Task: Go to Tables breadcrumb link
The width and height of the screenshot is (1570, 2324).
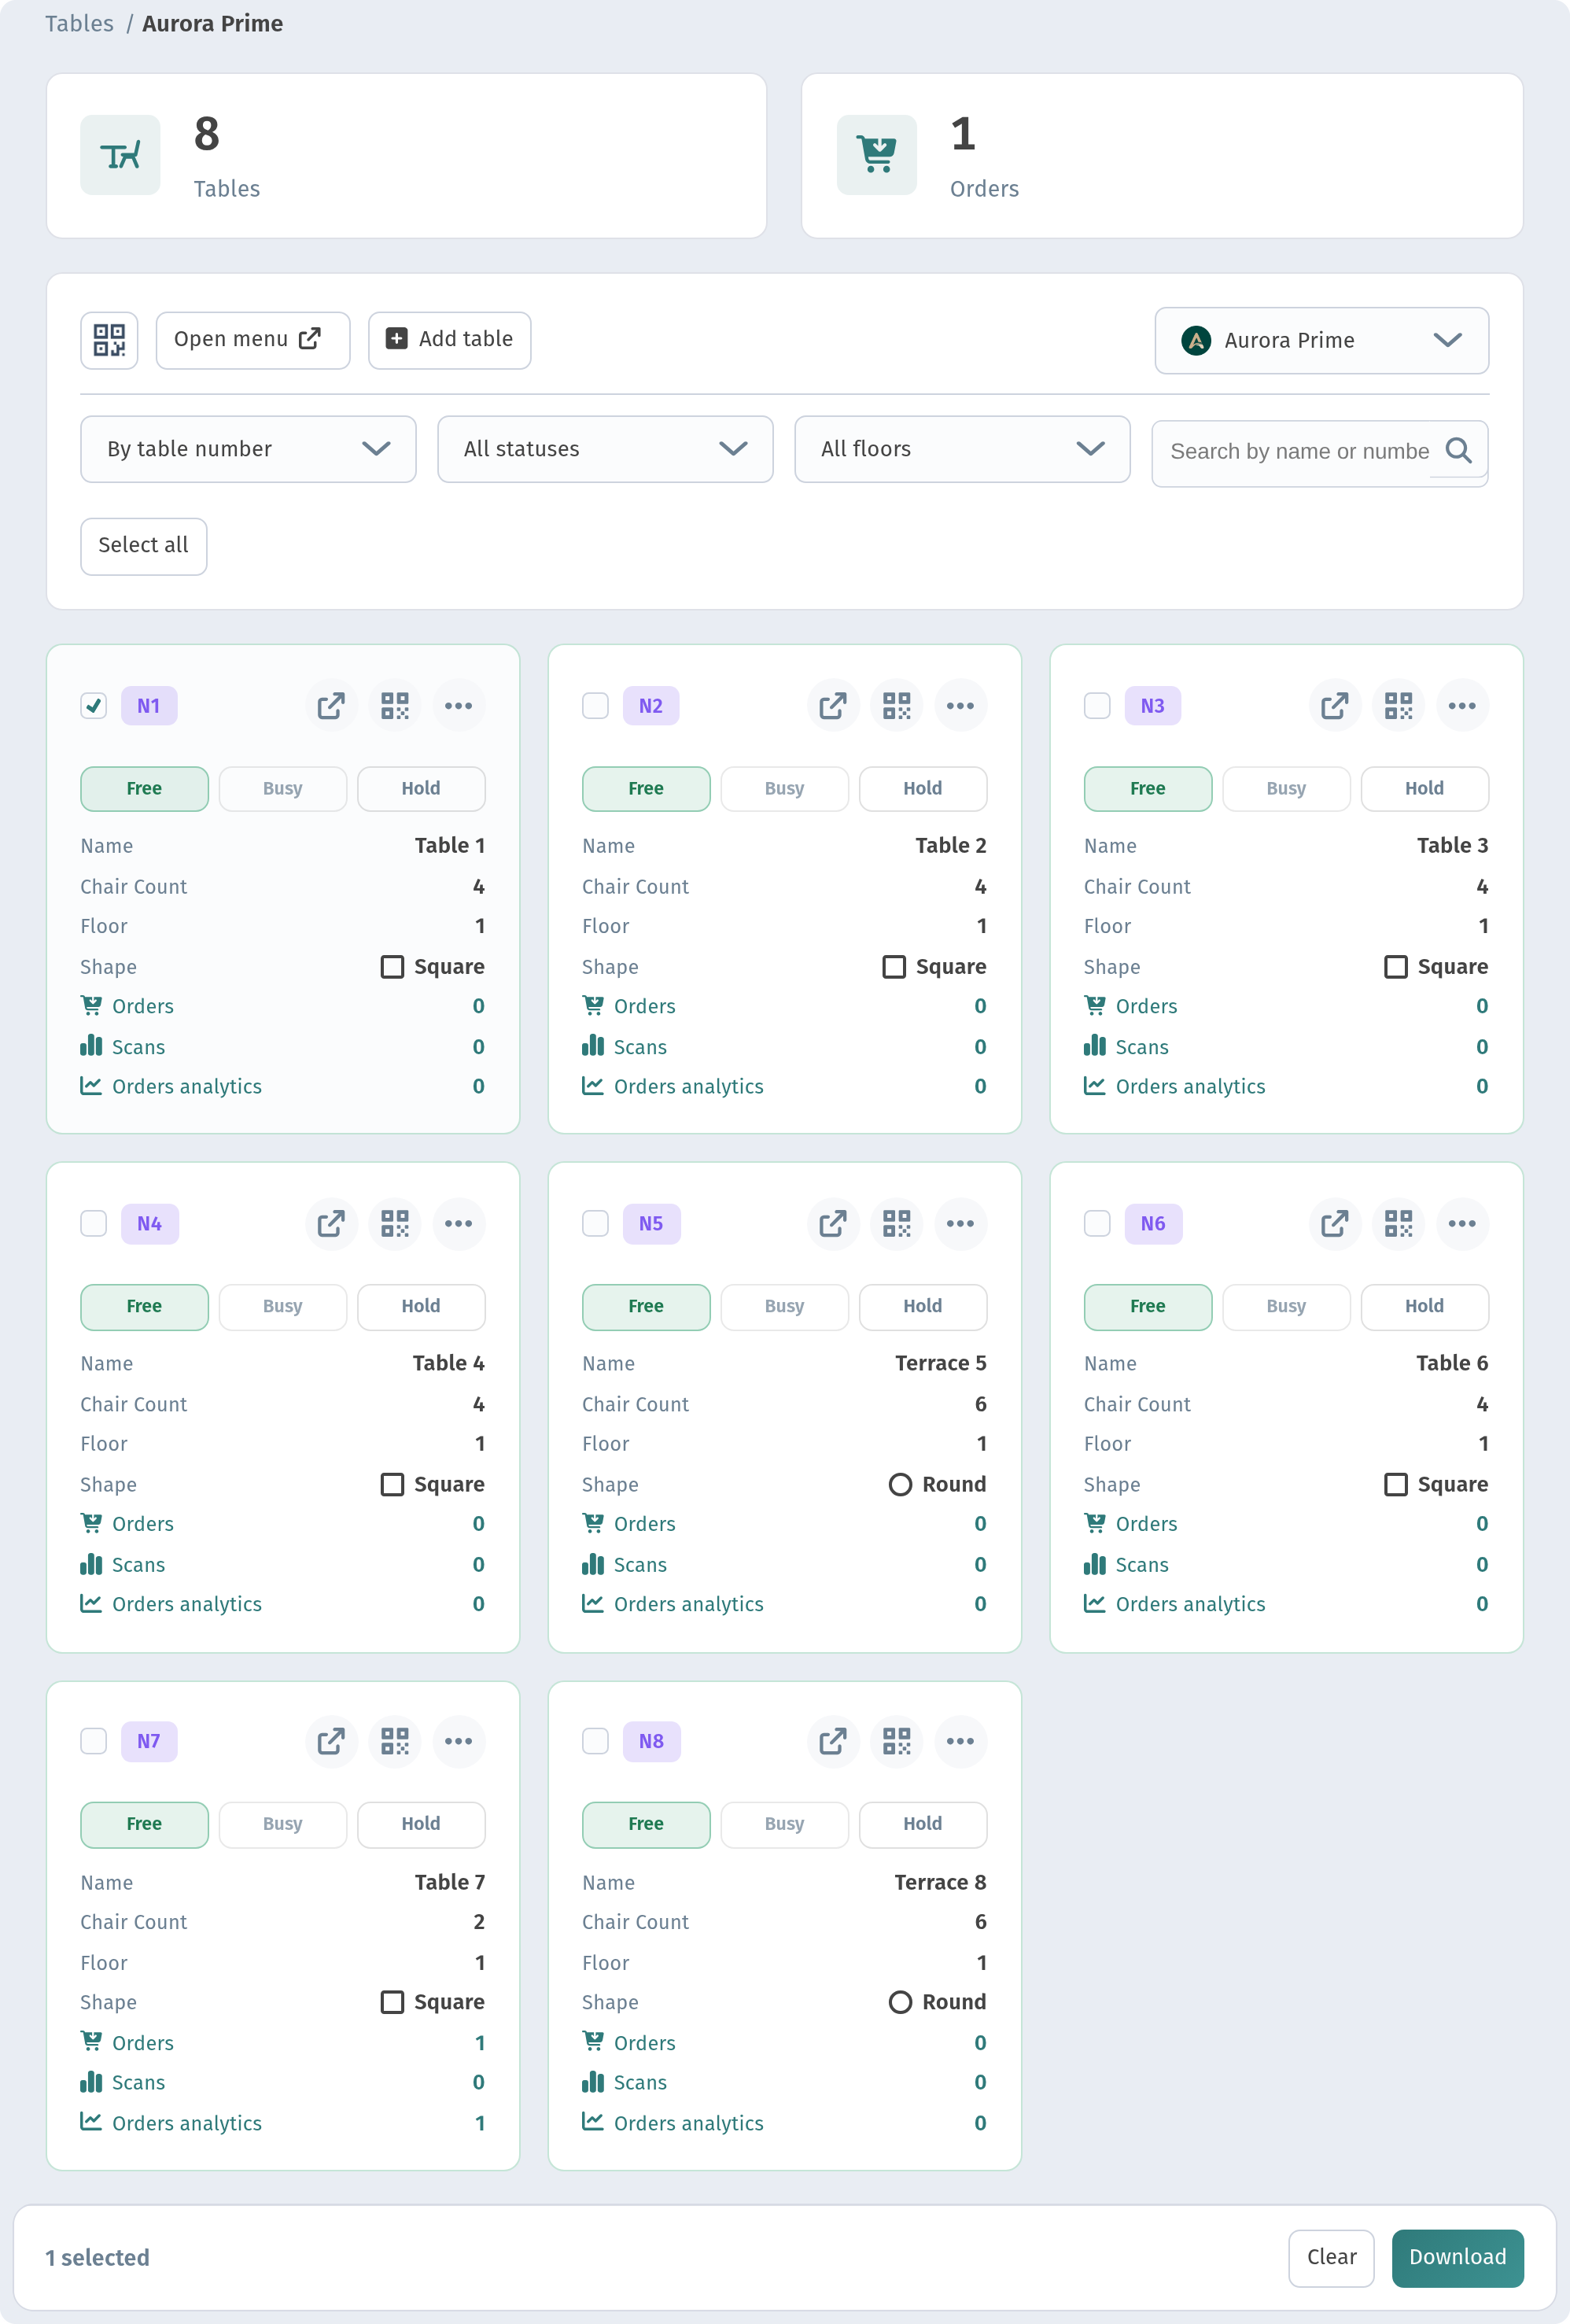Action: pos(79,24)
